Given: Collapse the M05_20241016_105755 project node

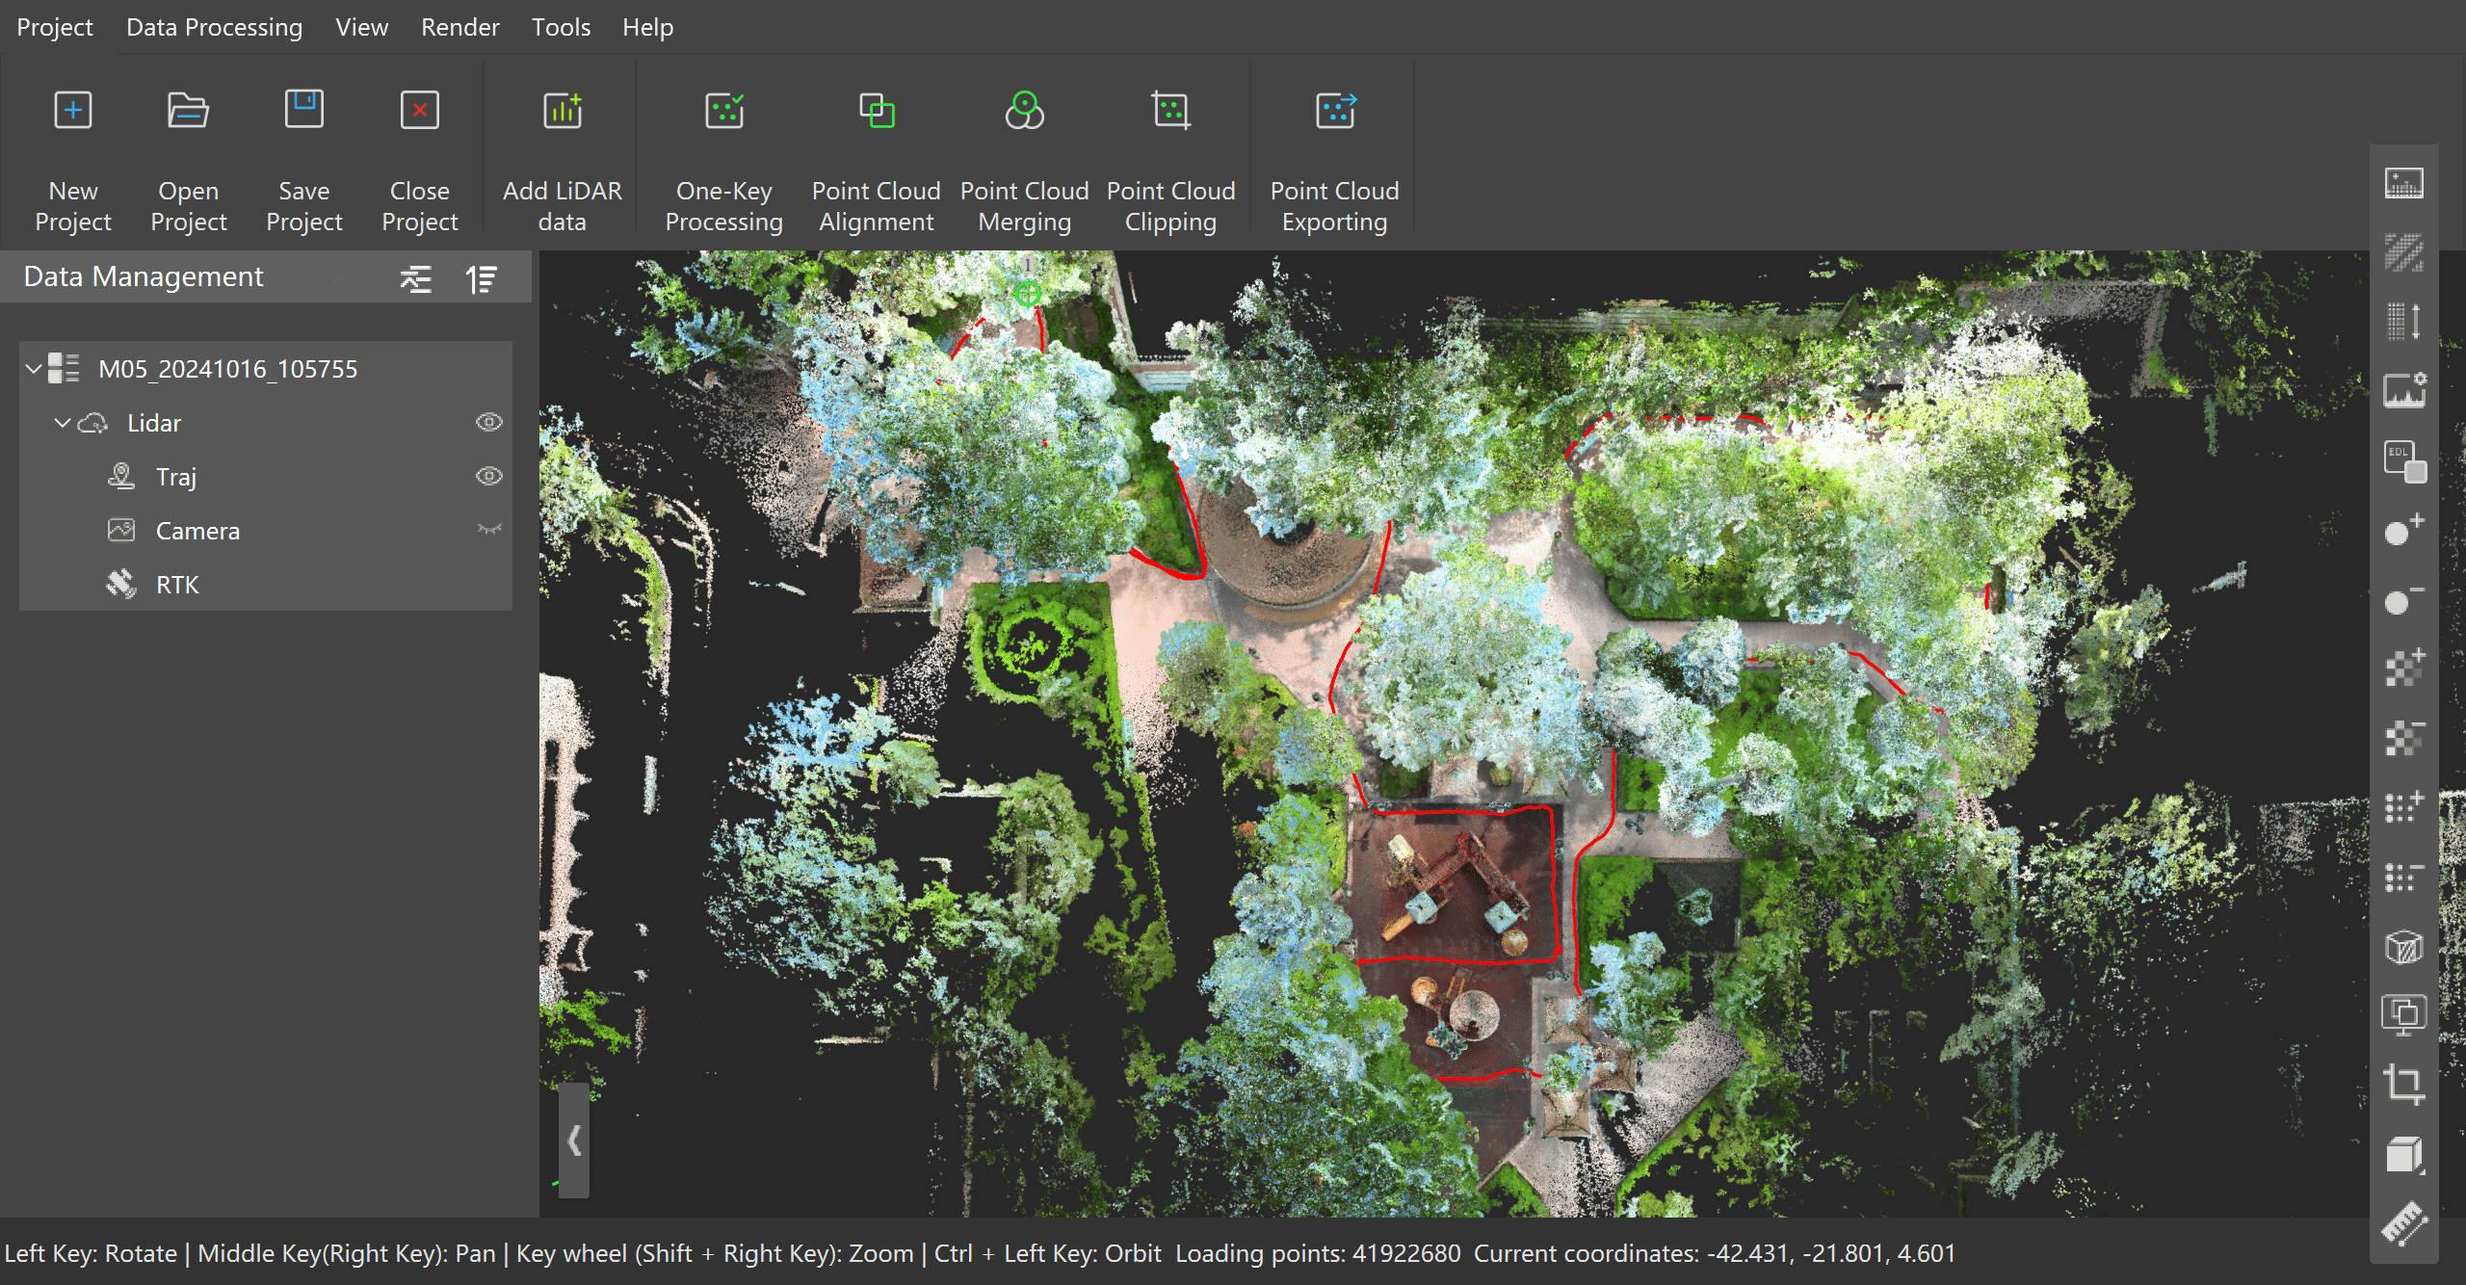Looking at the screenshot, I should click(x=34, y=368).
